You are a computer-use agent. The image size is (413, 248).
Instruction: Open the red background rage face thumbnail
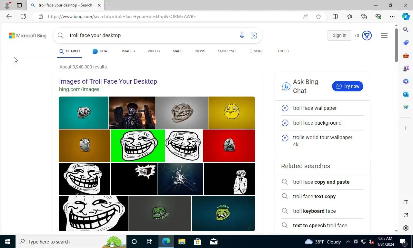[229, 146]
